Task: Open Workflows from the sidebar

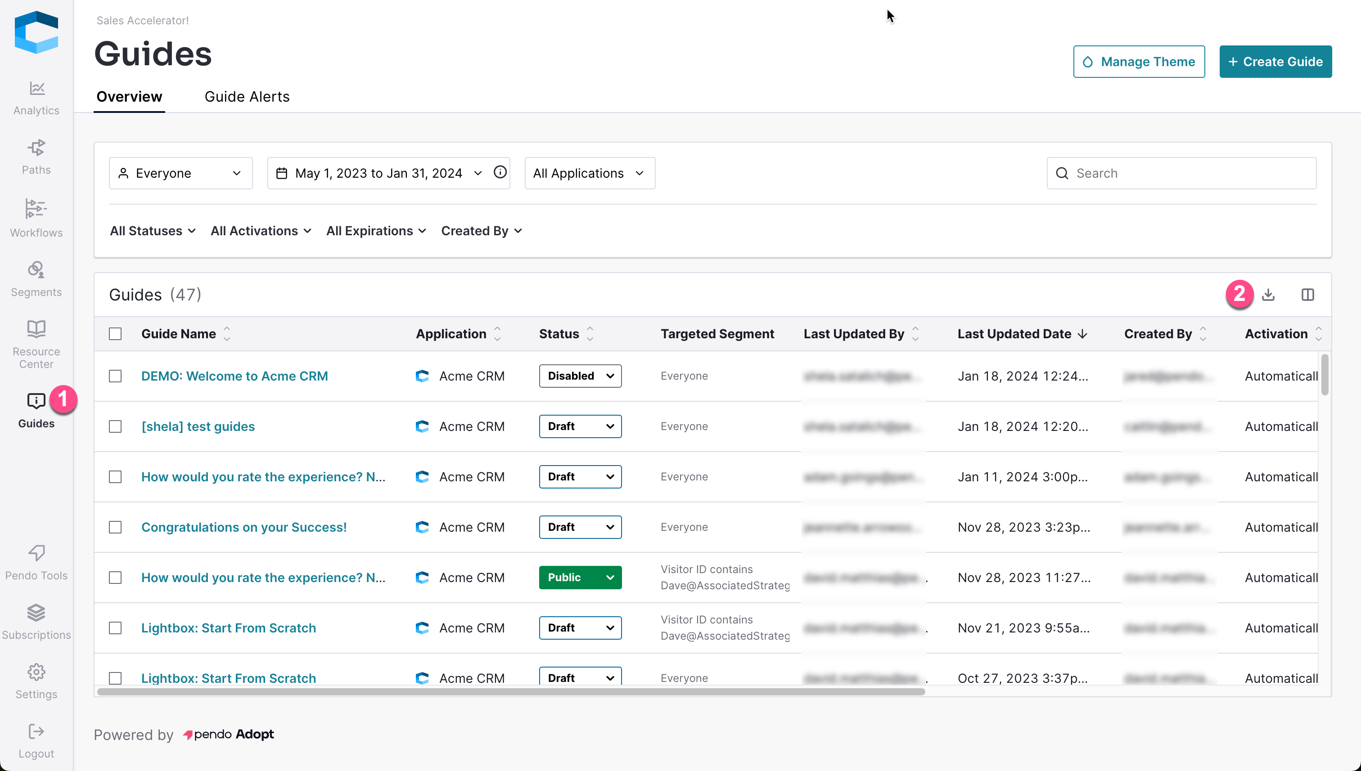Action: (36, 218)
